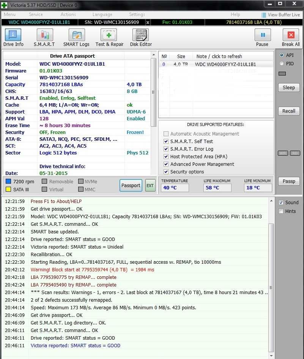Click the log scroll down arrow
Viewport: 304px width, 359px height.
pos(271,356)
